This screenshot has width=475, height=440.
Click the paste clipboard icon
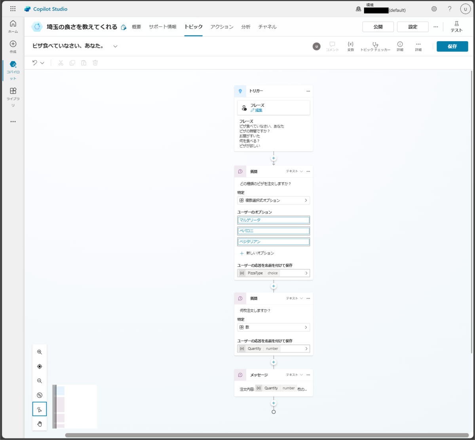click(84, 62)
